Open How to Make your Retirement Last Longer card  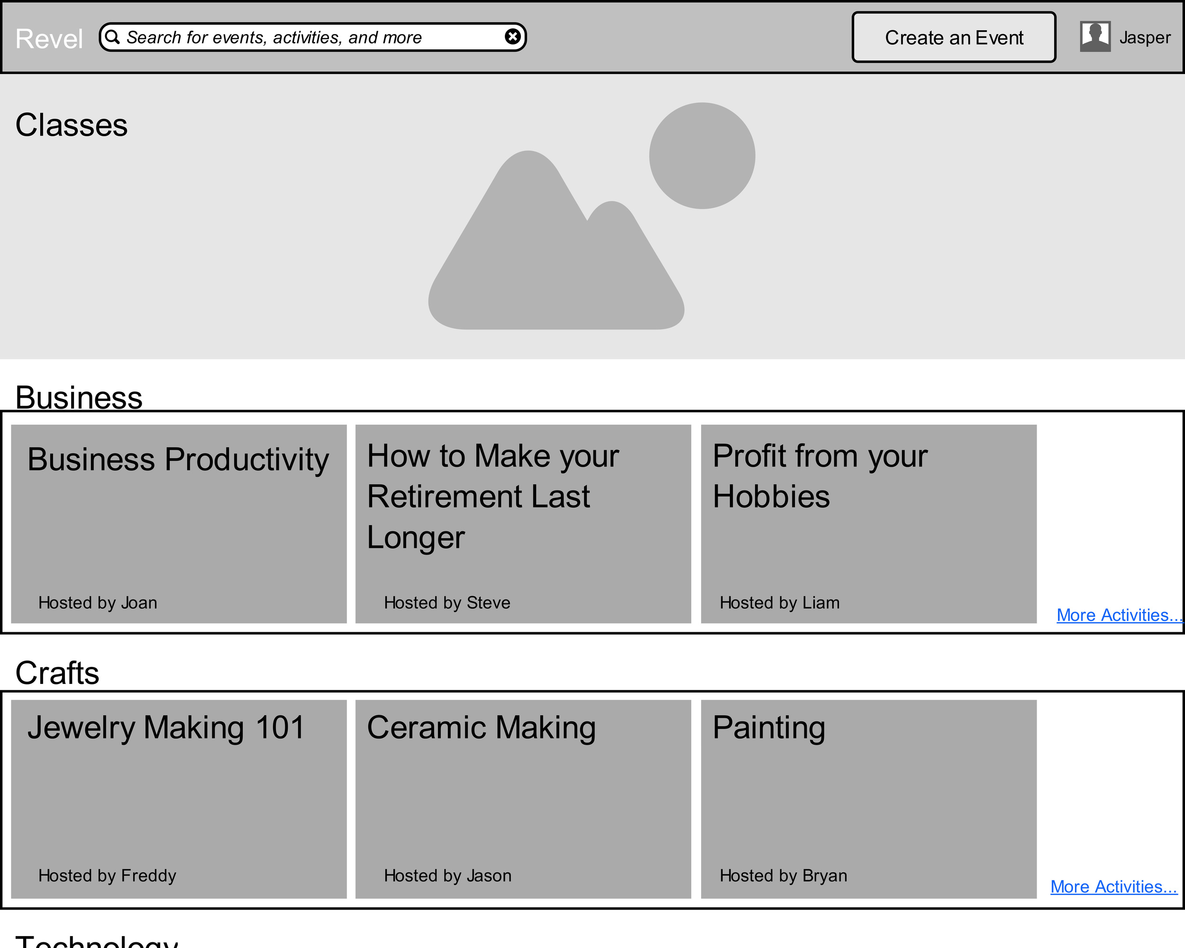(523, 524)
